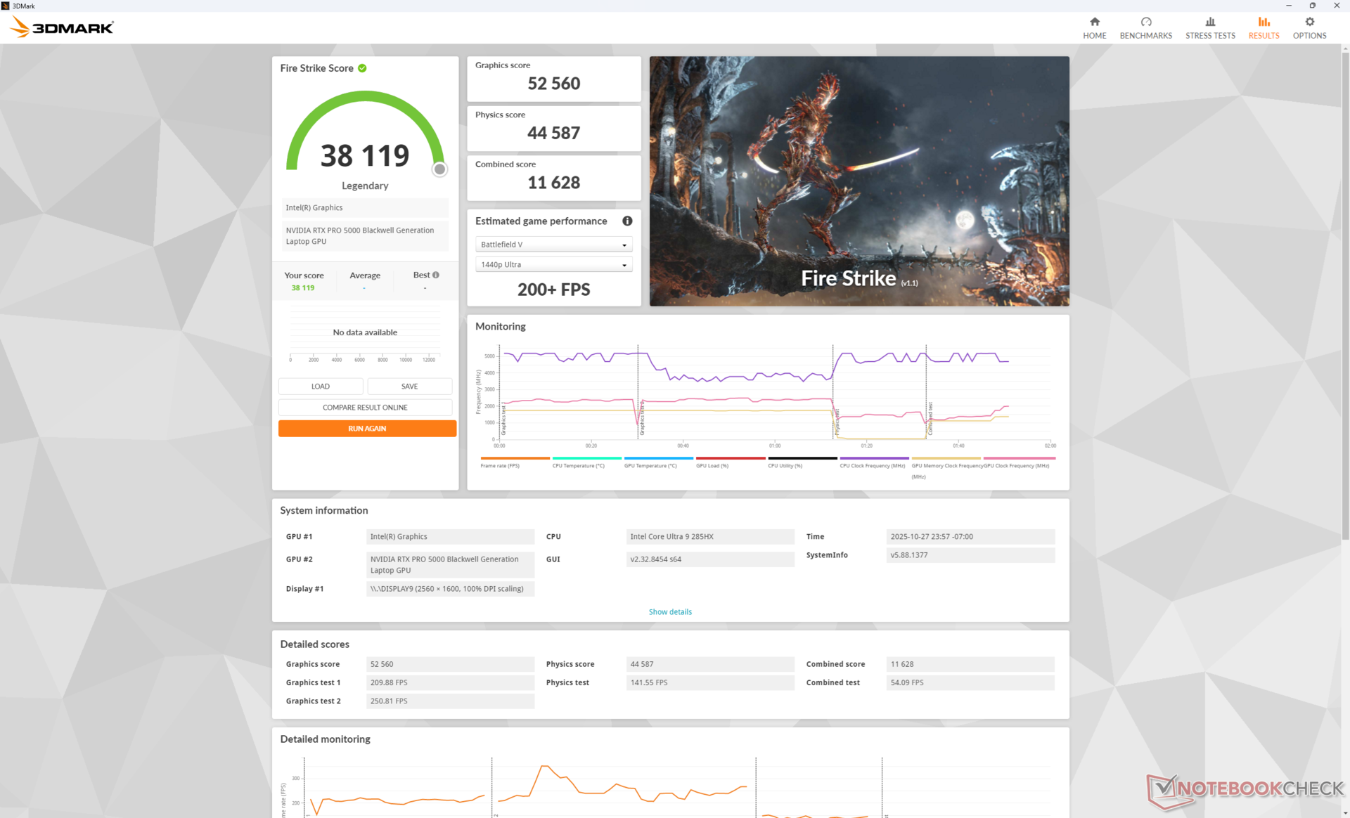Screen dimensions: 1350x818
Task: Open the Home icon in navigation
Action: coord(1094,22)
